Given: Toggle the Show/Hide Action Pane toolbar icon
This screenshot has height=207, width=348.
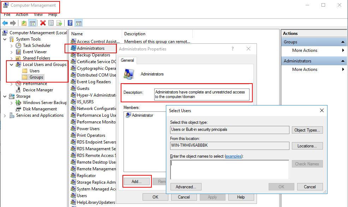Looking at the screenshot, I should click(79, 23).
